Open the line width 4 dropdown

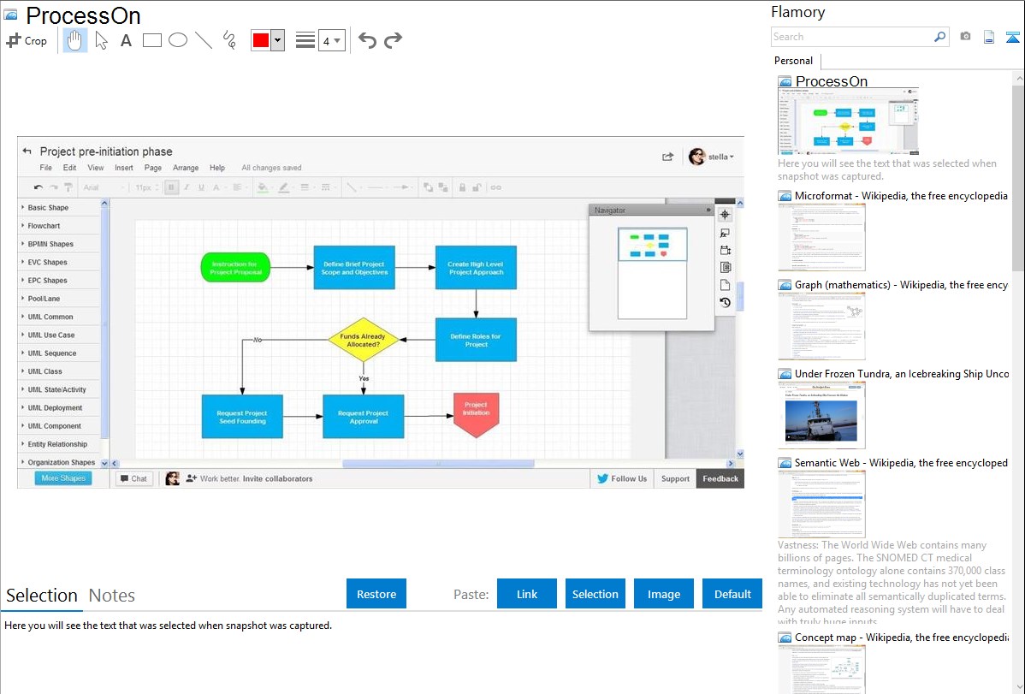(x=331, y=40)
